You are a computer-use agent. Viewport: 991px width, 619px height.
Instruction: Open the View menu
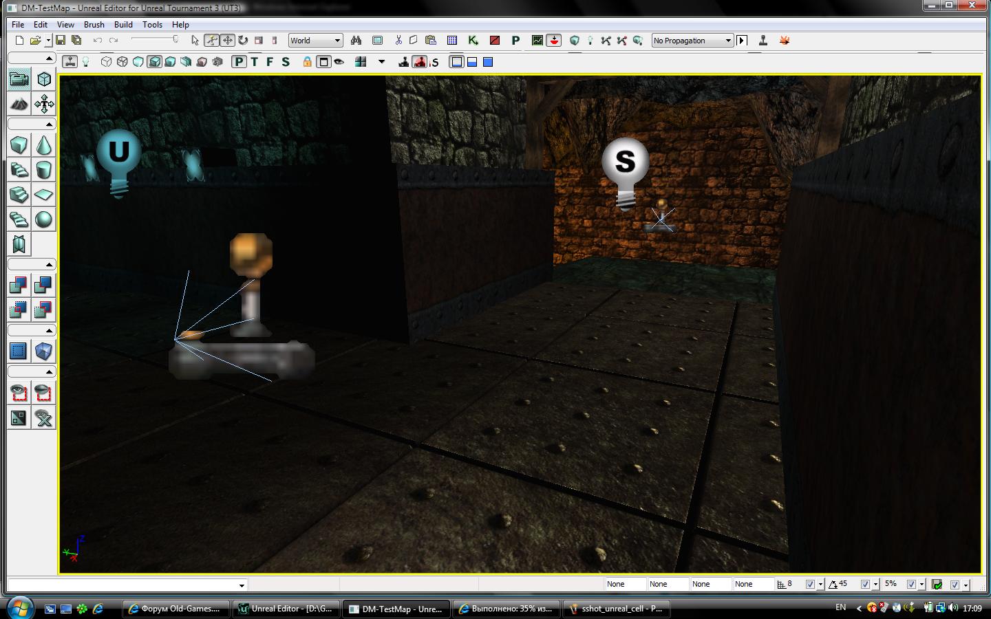(65, 24)
